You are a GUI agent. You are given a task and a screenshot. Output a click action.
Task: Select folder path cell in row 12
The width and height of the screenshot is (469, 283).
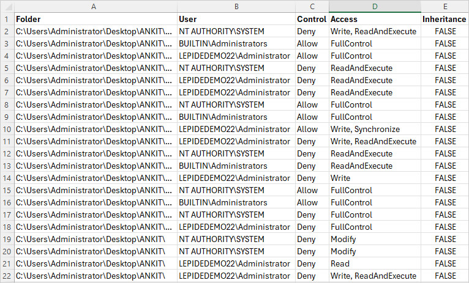96,154
